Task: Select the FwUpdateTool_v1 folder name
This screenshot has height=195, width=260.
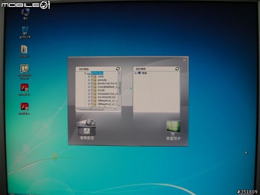Action: [x=108, y=94]
